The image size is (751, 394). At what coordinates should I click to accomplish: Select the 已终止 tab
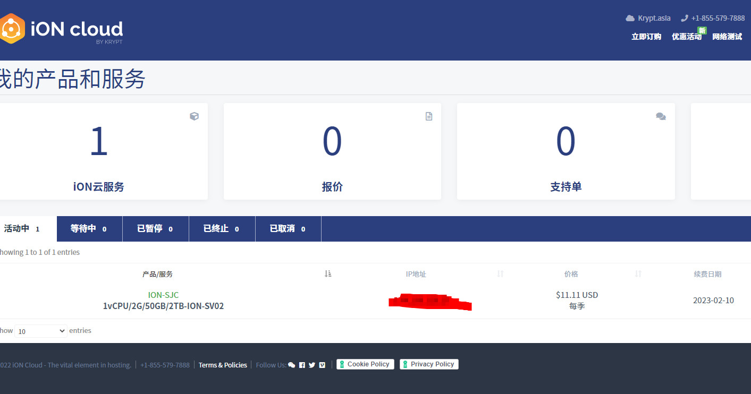[x=222, y=229]
